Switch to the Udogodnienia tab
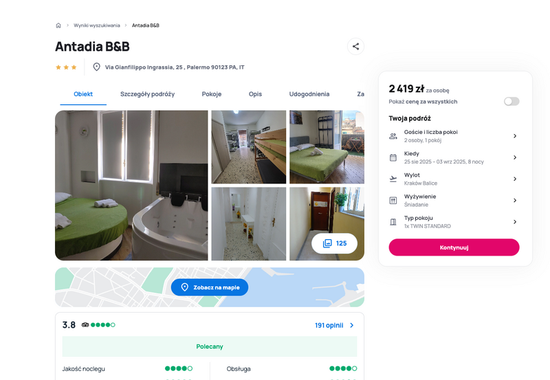This screenshot has width=550, height=380. point(309,94)
